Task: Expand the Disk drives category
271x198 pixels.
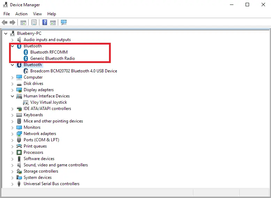Action: tap(12, 84)
